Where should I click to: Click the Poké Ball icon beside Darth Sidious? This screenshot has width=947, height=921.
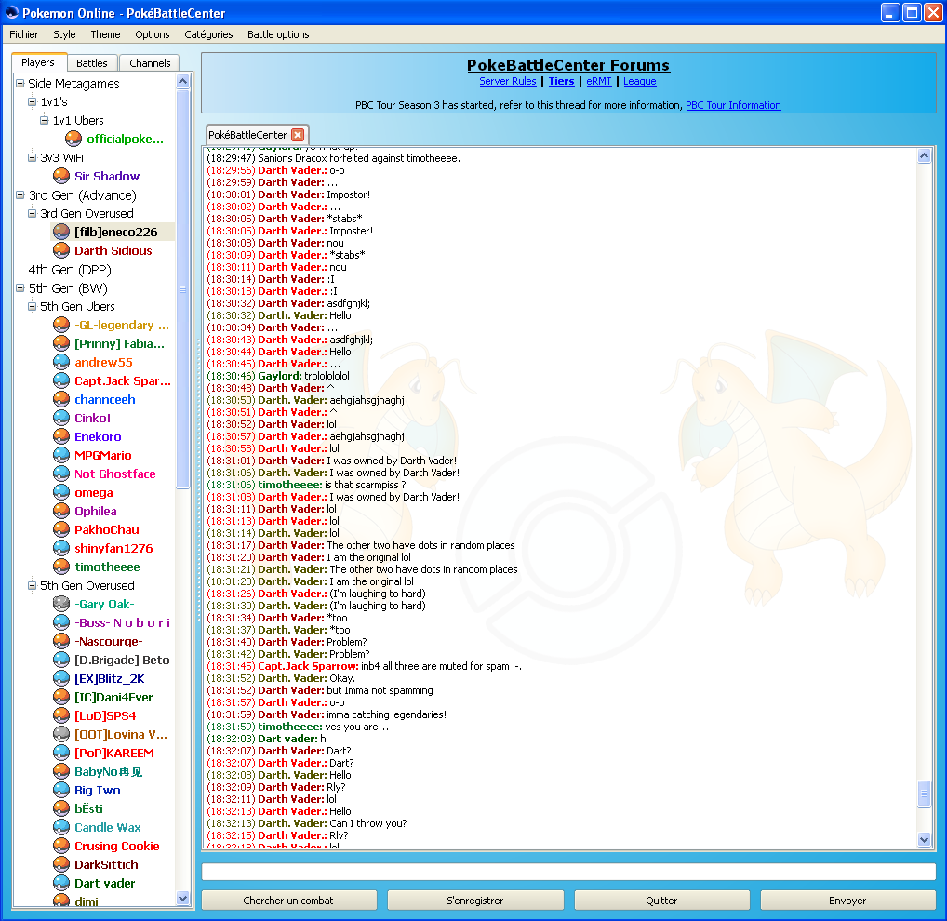(61, 250)
